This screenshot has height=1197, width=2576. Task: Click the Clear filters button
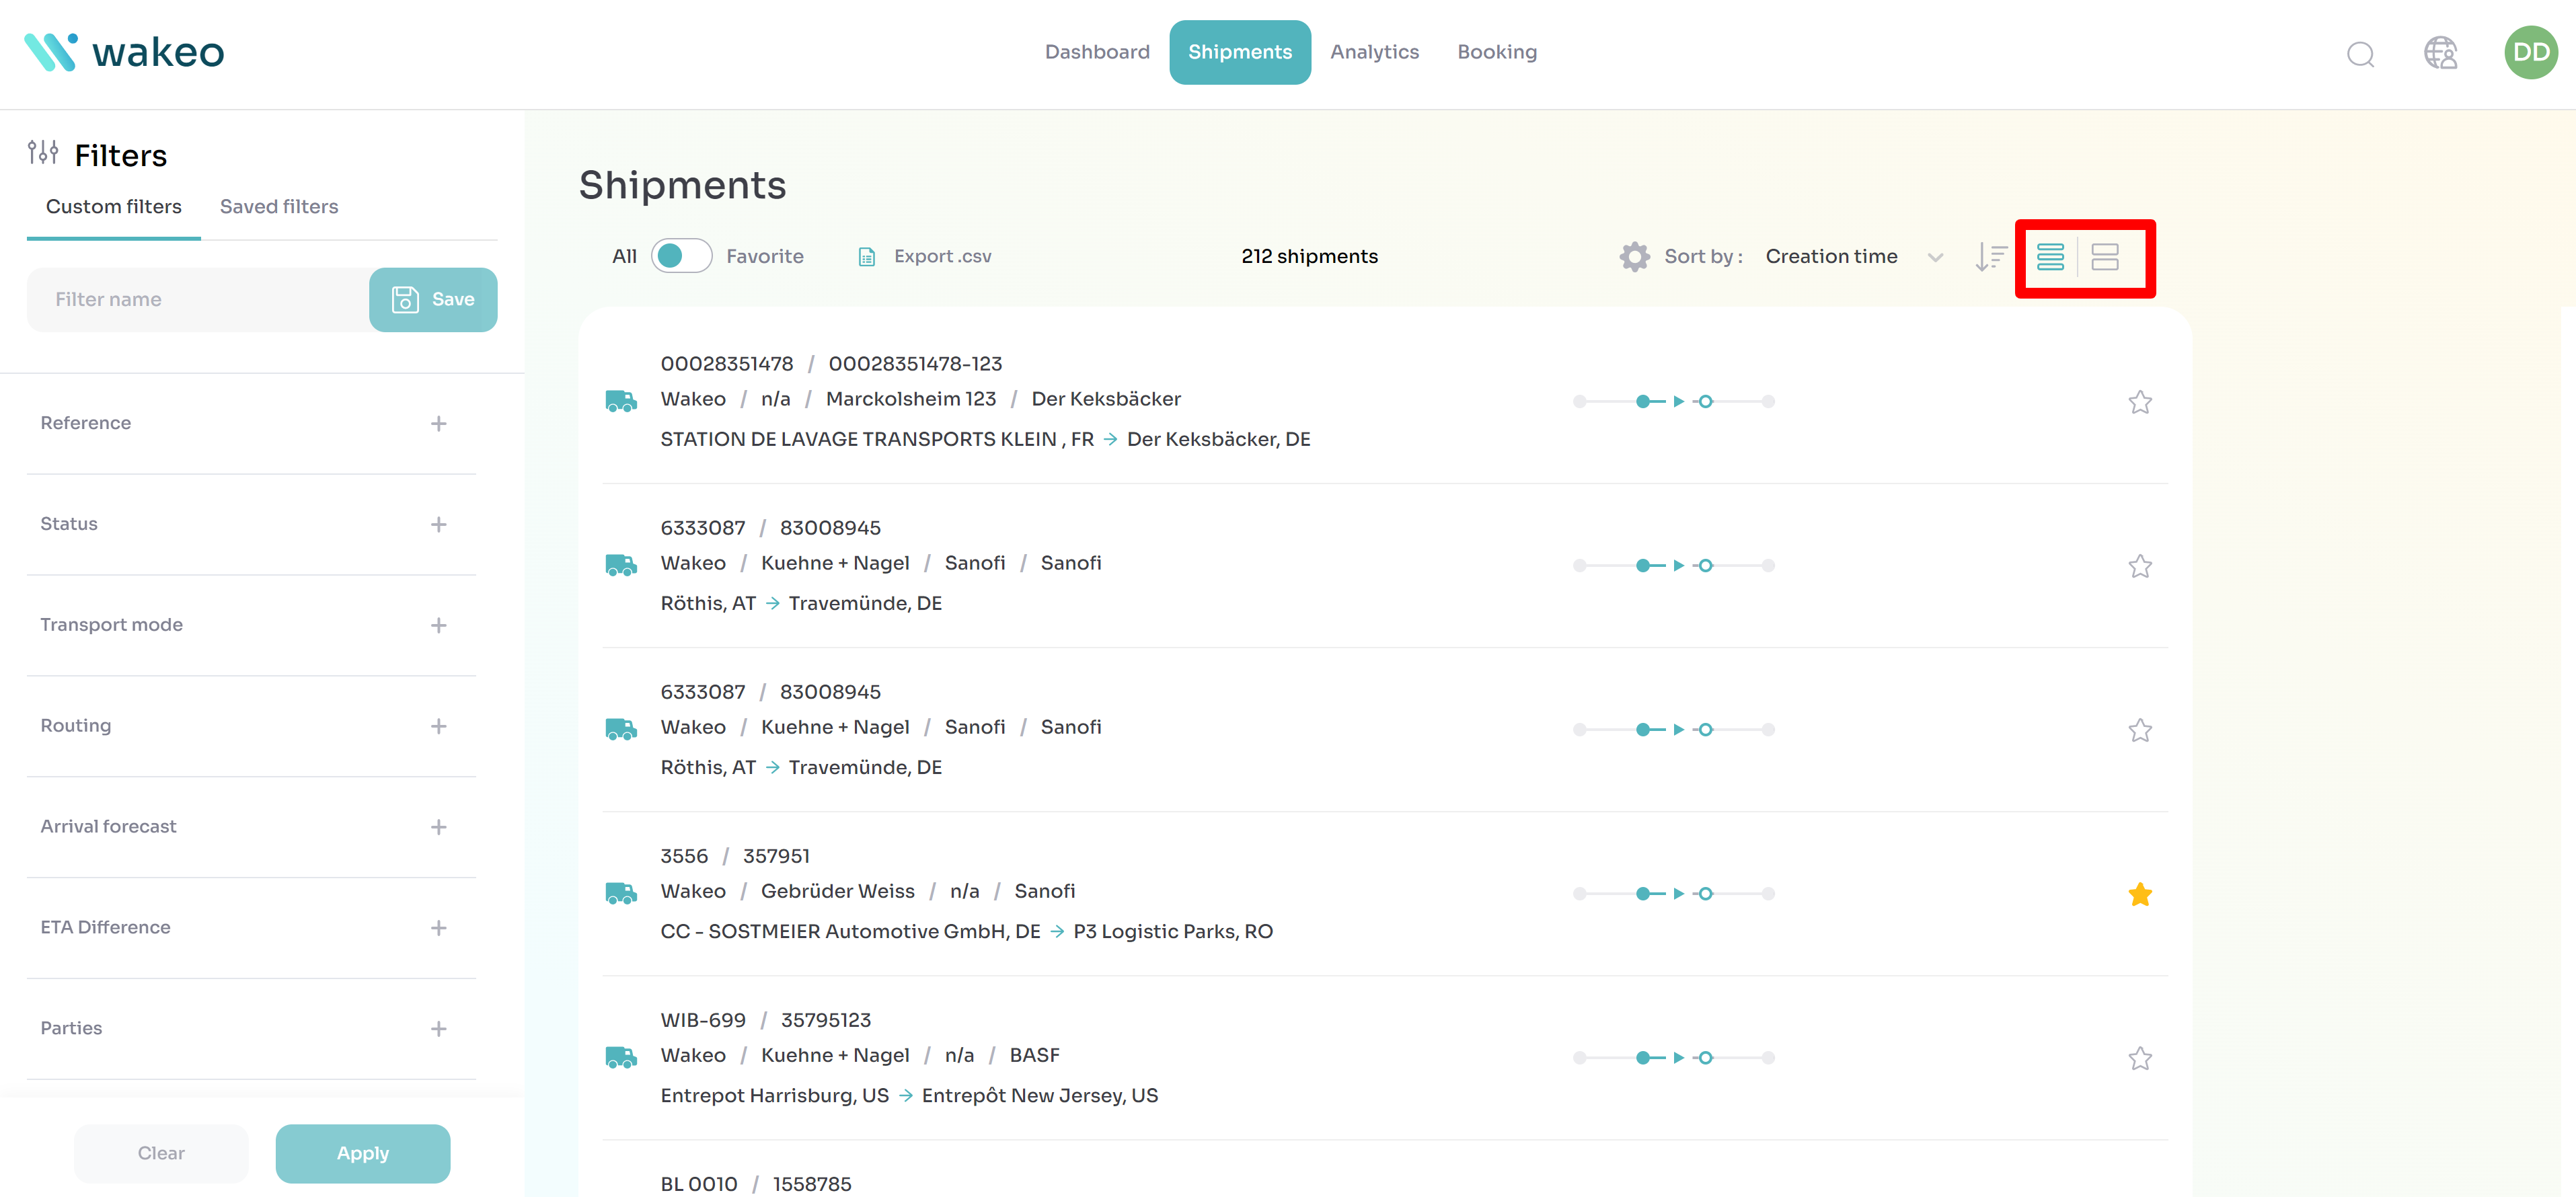(x=161, y=1153)
